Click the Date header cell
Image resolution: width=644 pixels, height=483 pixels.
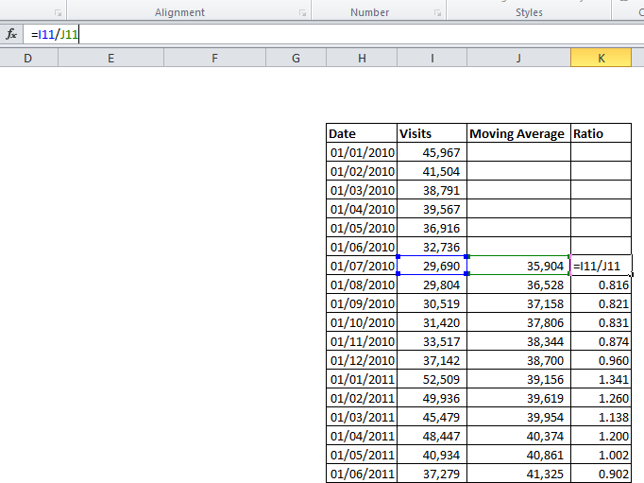(362, 133)
